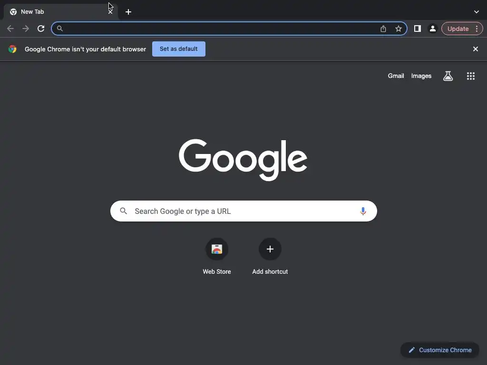Click the back navigation arrow

pos(10,29)
